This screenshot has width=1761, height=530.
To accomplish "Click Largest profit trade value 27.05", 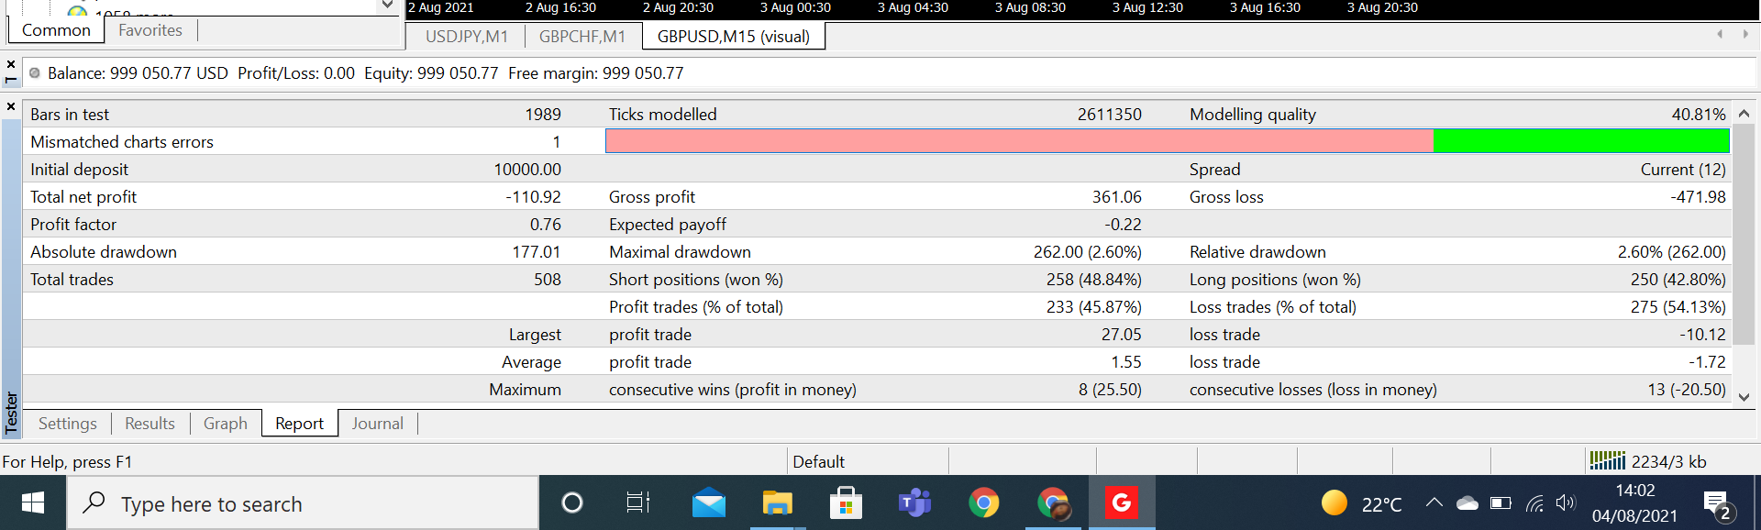I will 1121,335.
